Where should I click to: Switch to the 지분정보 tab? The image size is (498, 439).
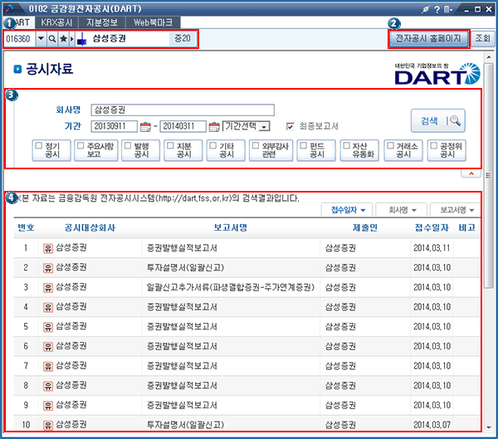click(102, 22)
